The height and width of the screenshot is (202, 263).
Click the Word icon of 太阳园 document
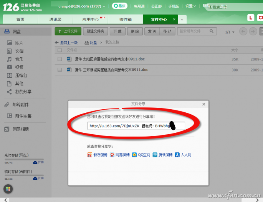[69, 59]
